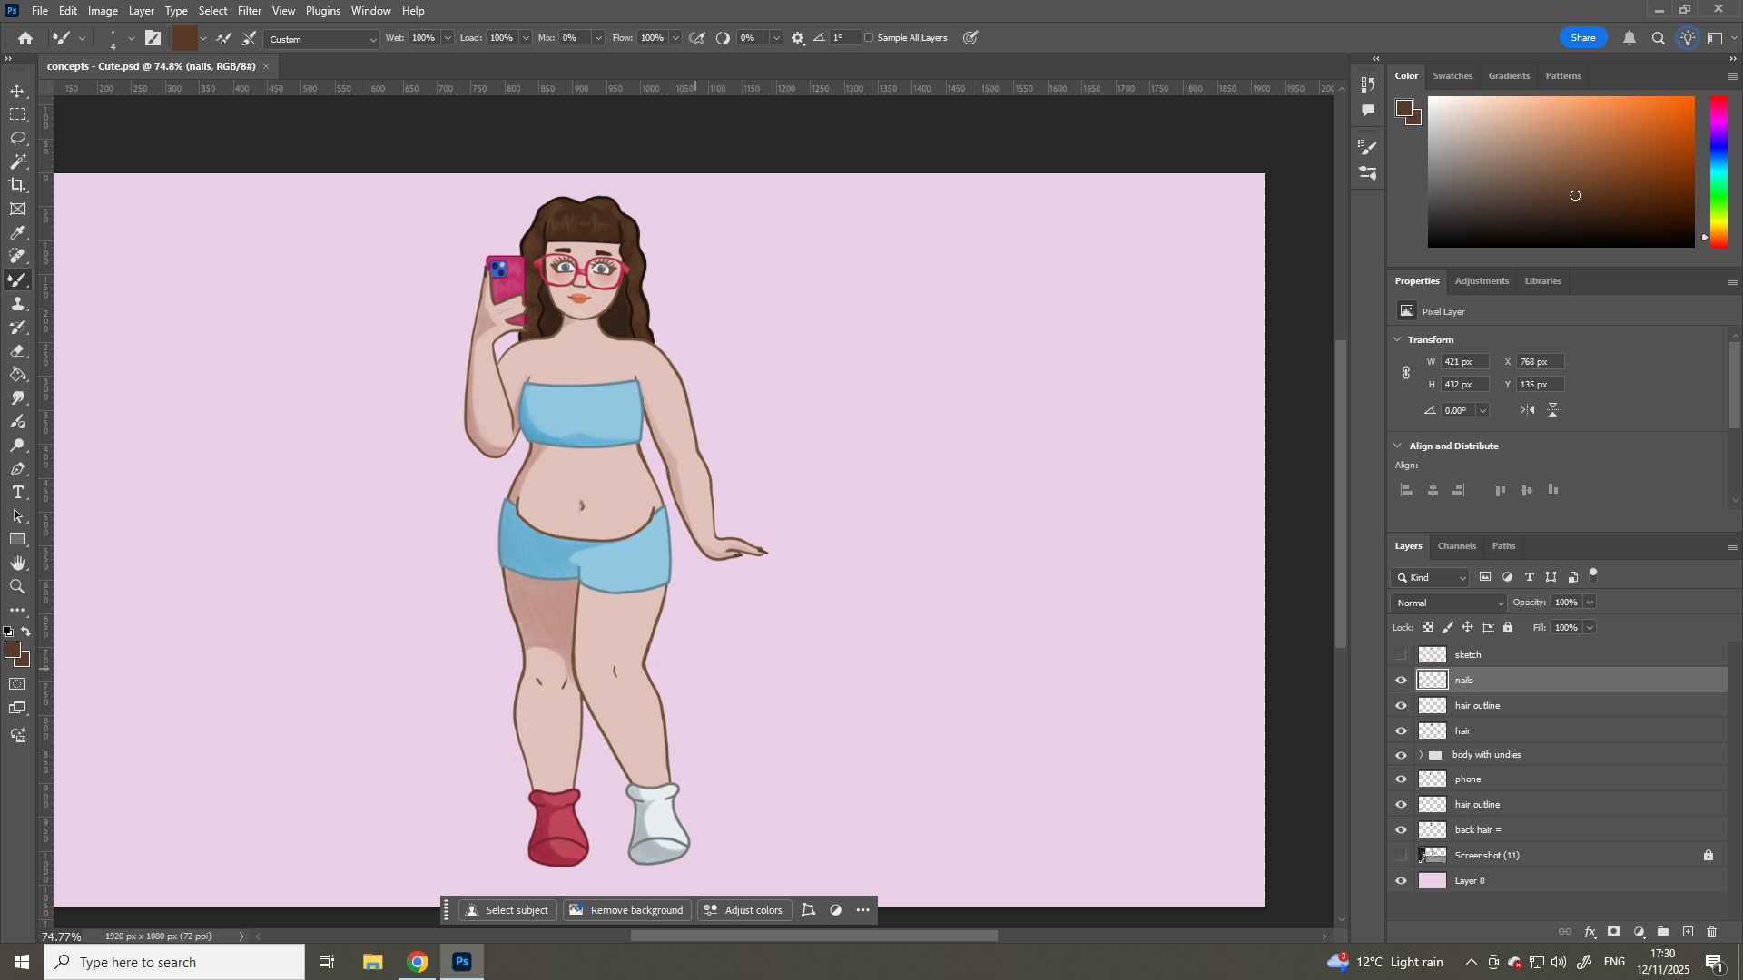Hide the body with undies group
The height and width of the screenshot is (980, 1743).
pyautogui.click(x=1401, y=755)
